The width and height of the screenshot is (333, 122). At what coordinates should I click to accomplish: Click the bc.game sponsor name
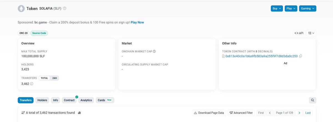41,22
